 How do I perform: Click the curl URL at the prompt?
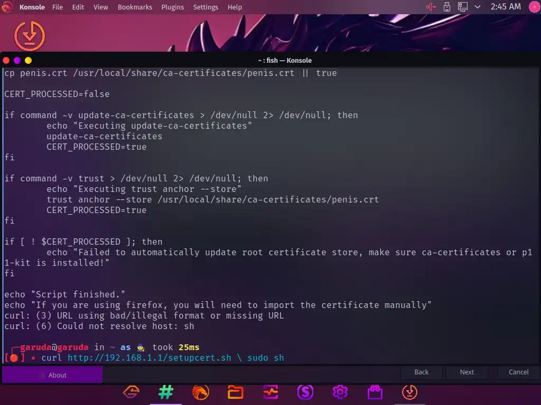[150, 358]
